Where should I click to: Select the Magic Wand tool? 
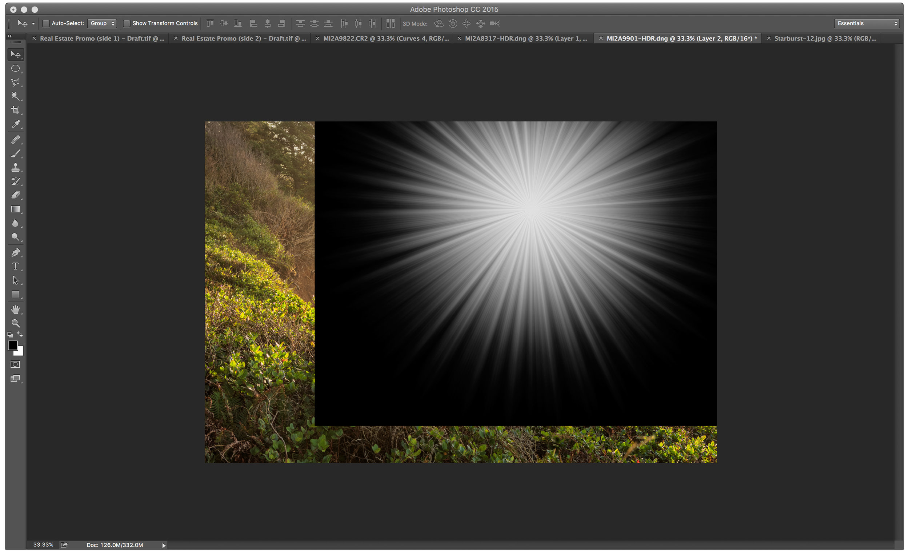pyautogui.click(x=16, y=96)
